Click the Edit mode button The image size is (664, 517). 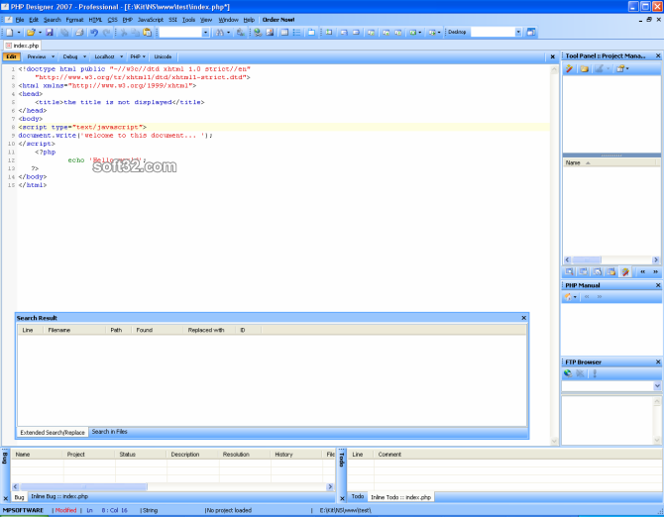click(x=11, y=56)
